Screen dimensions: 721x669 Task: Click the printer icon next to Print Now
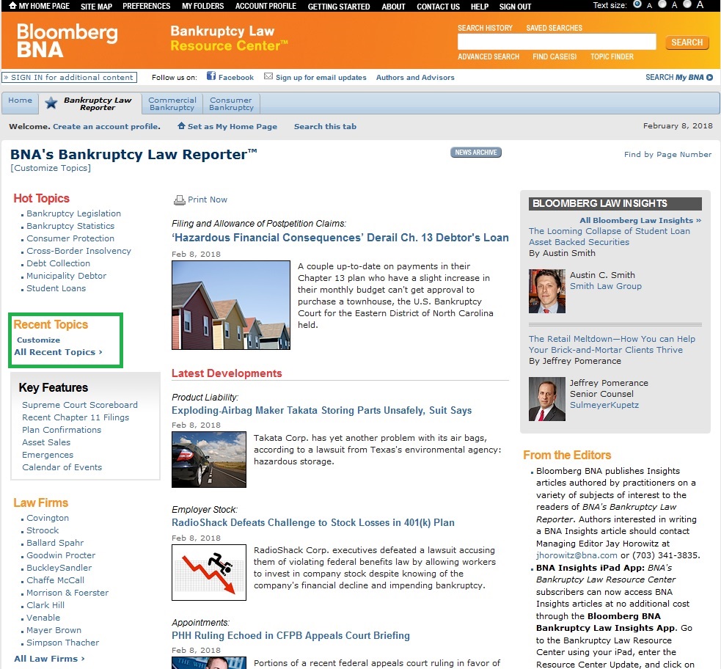pyautogui.click(x=179, y=200)
